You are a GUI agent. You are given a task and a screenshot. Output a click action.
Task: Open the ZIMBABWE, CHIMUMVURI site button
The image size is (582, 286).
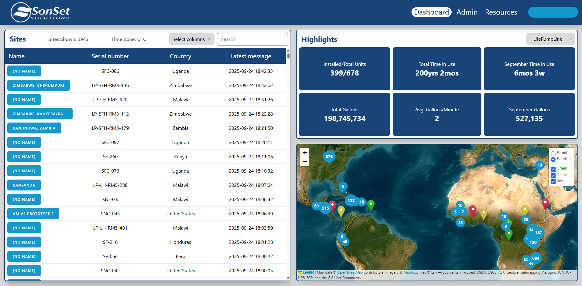39,86
